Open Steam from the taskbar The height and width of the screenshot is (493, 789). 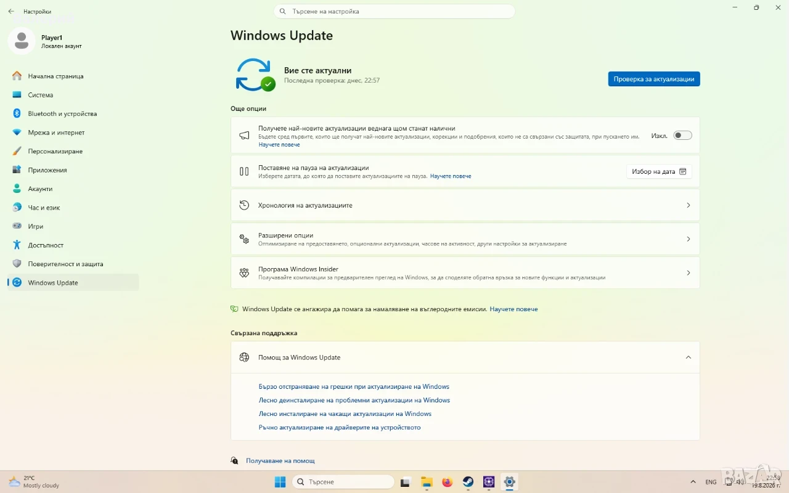(x=468, y=482)
